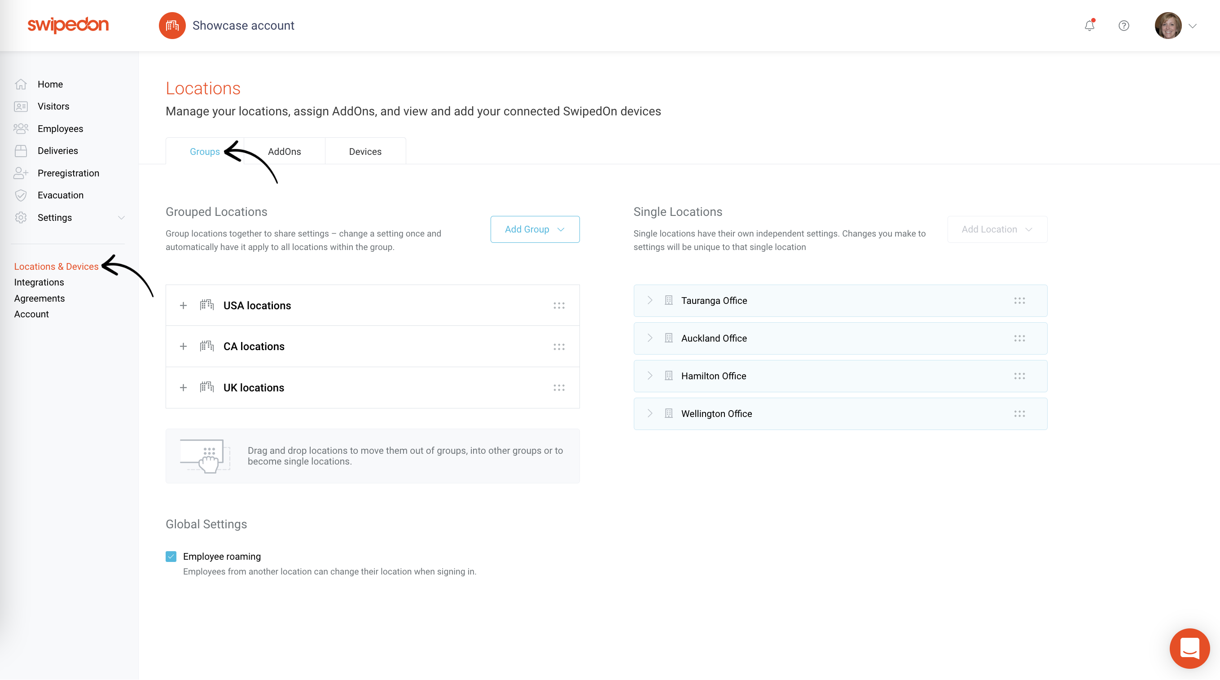Click drag handle dots for Wellington Office
This screenshot has width=1220, height=680.
[x=1019, y=414]
